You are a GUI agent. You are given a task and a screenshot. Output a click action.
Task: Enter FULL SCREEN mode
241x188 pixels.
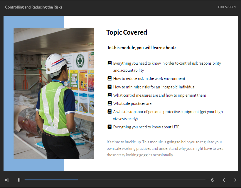[x=227, y=7]
